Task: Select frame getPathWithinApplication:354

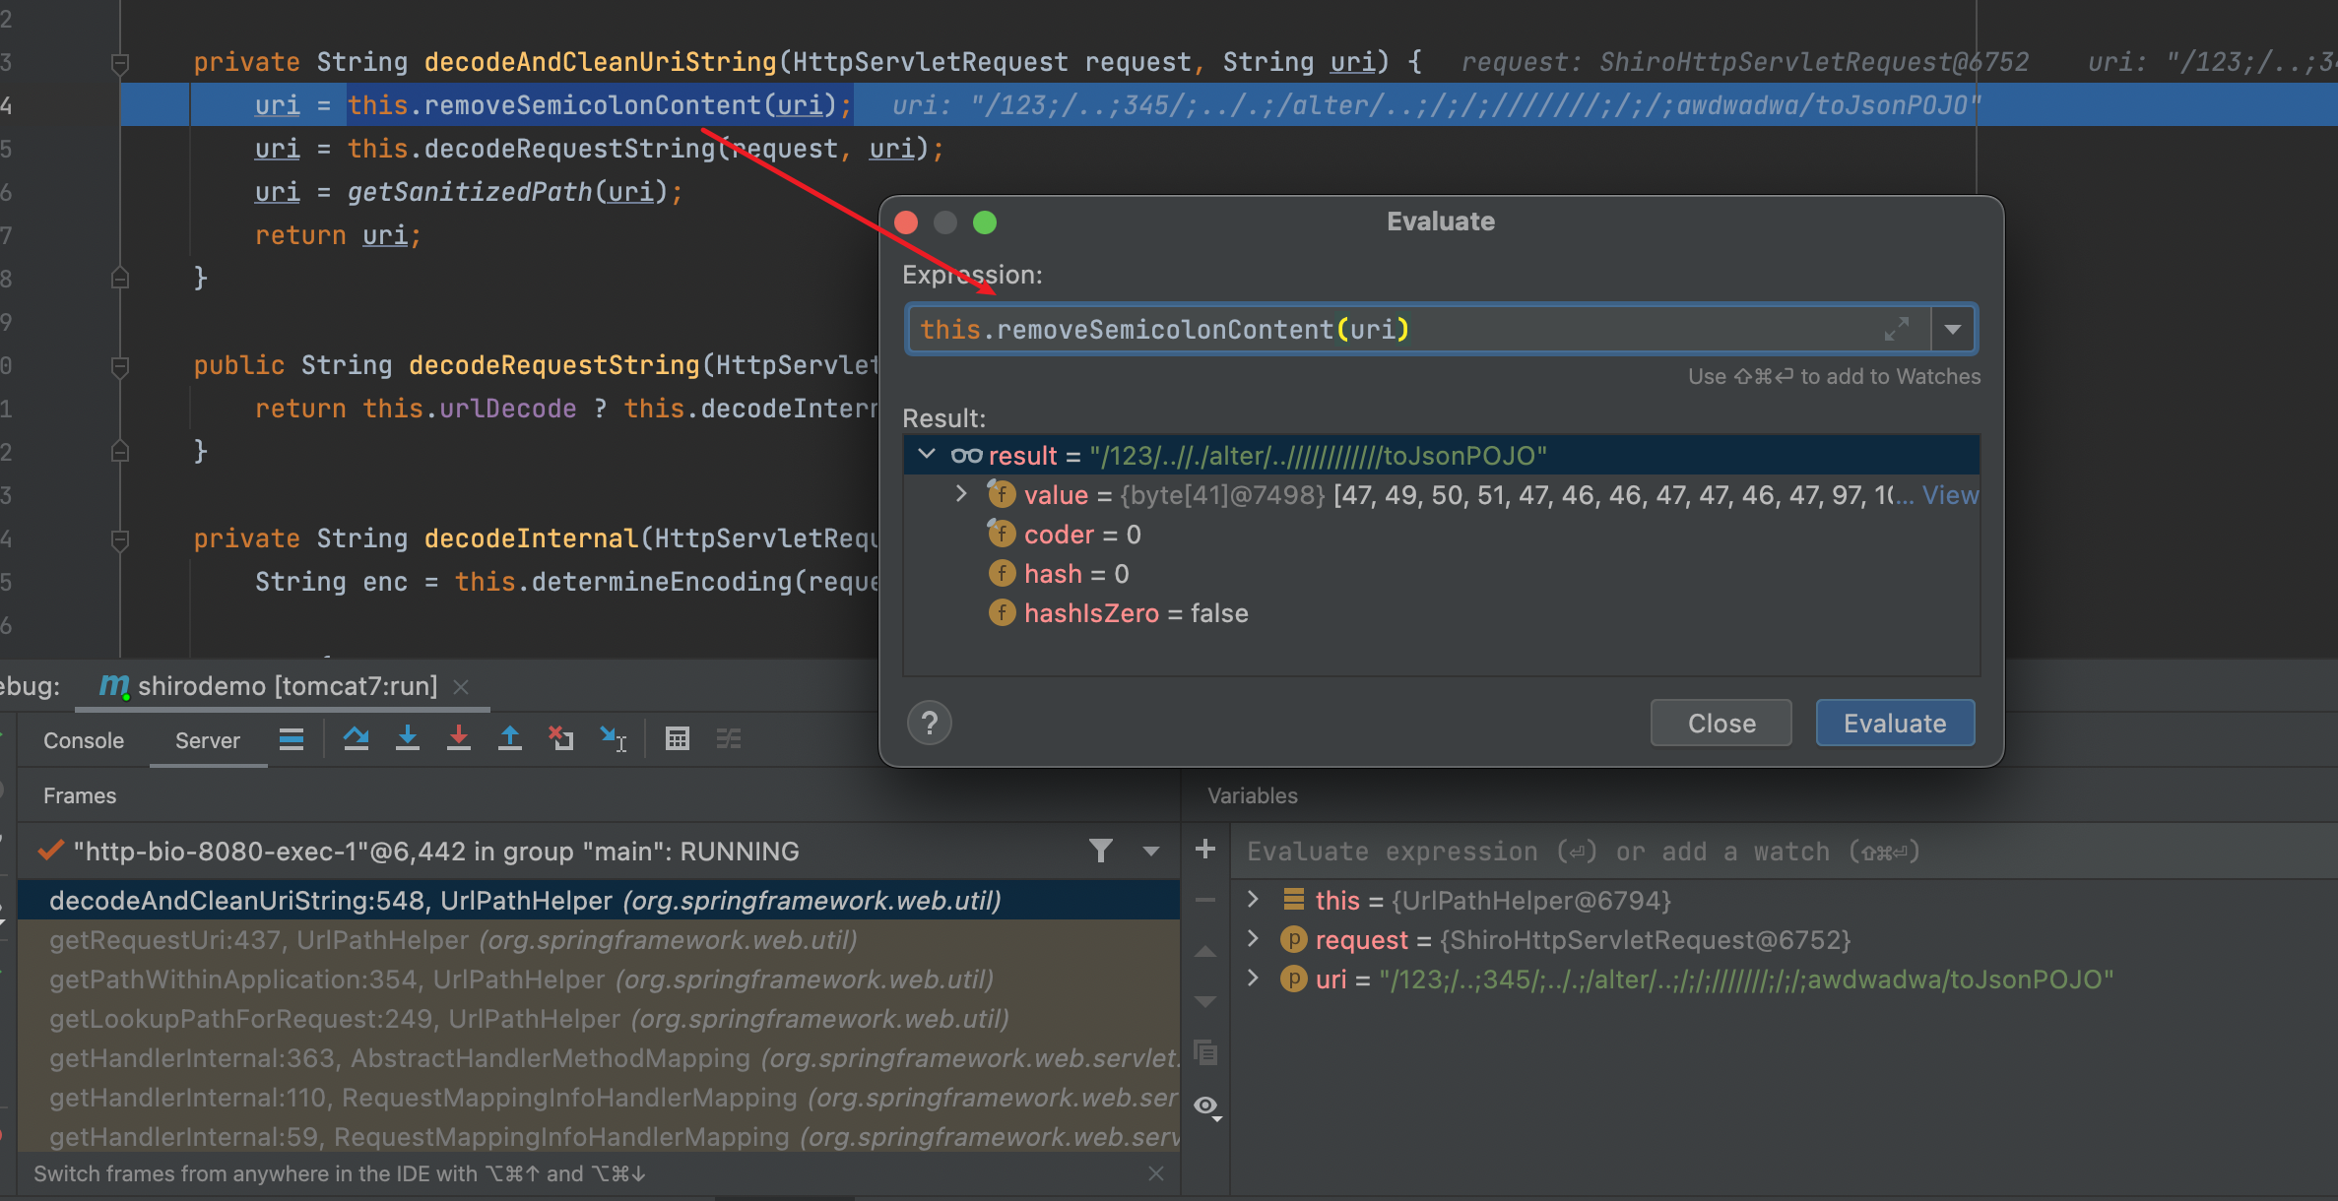Action: [599, 980]
